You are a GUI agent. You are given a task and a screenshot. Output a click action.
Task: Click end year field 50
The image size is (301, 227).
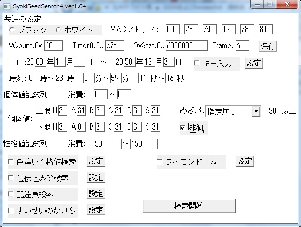[x=130, y=62]
